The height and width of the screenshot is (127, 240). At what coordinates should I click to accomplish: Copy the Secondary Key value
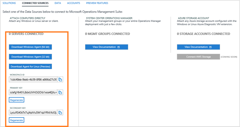(x=60, y=113)
